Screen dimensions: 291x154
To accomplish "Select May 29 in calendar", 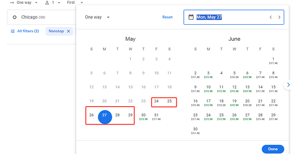I will [x=130, y=115].
